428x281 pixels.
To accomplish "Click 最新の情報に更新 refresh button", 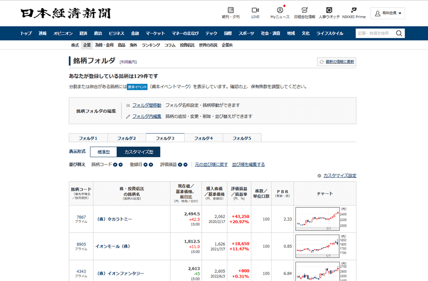I will [337, 61].
